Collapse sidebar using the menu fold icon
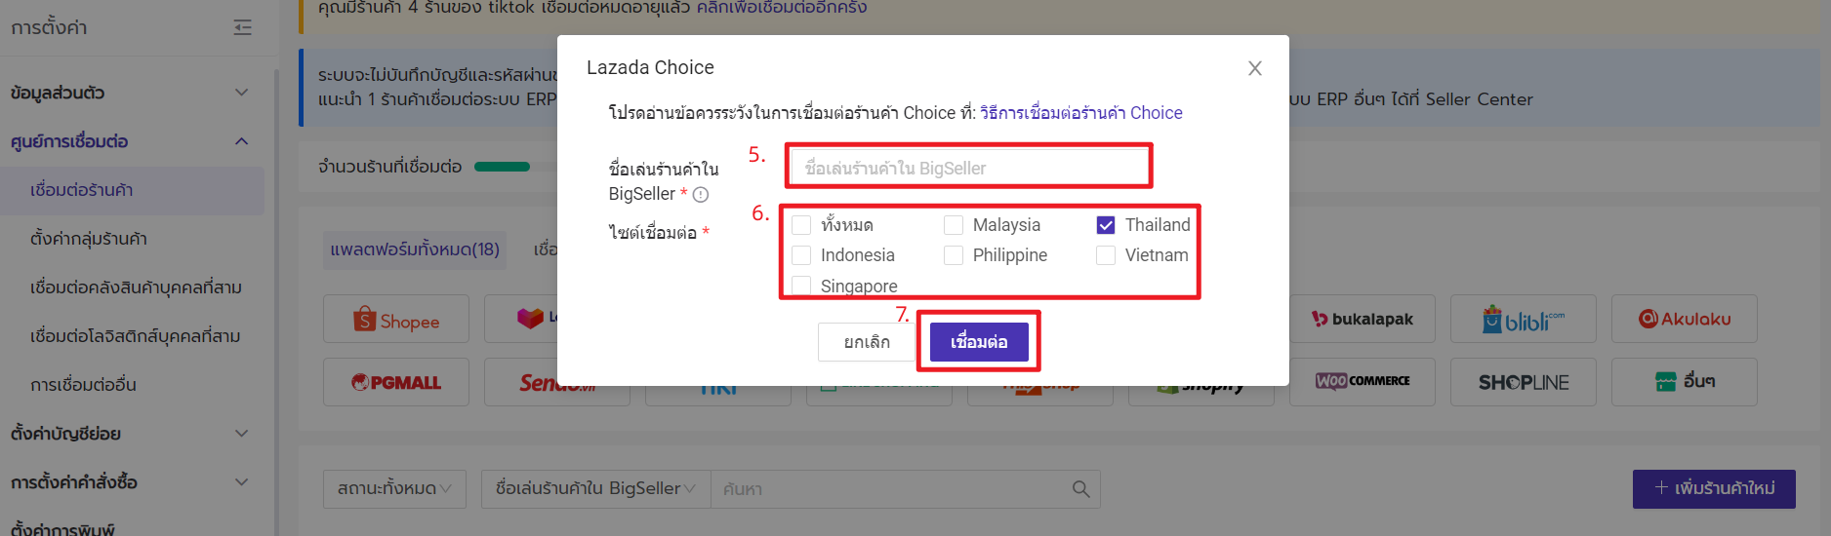This screenshot has height=536, width=1831. (x=243, y=27)
